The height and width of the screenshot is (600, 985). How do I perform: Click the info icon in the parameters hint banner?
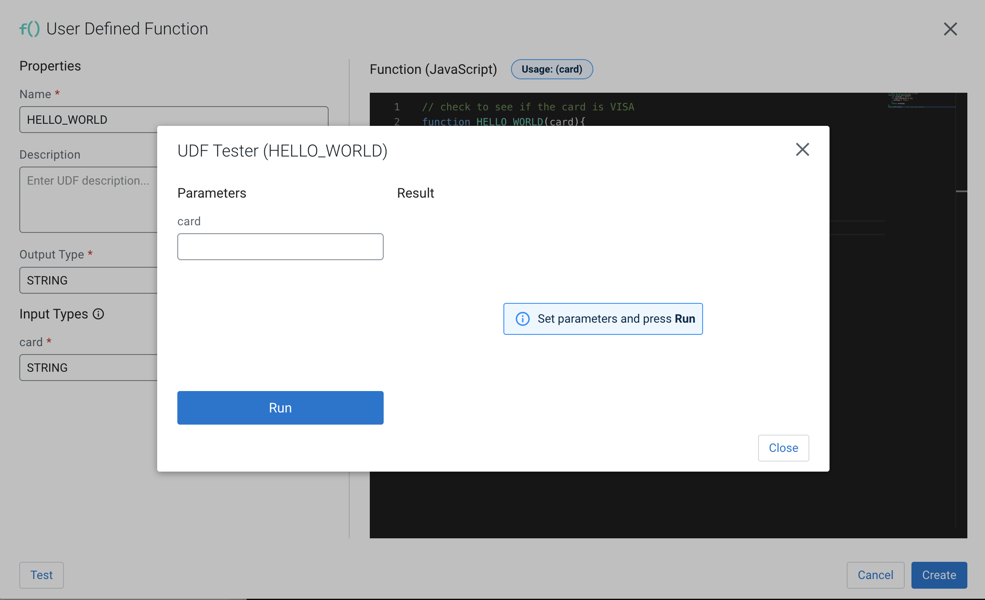click(522, 319)
